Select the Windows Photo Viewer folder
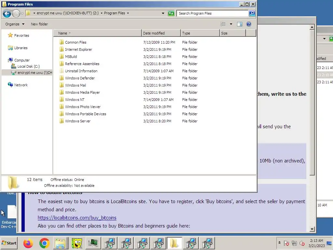The height and width of the screenshot is (250, 333). pos(83,107)
